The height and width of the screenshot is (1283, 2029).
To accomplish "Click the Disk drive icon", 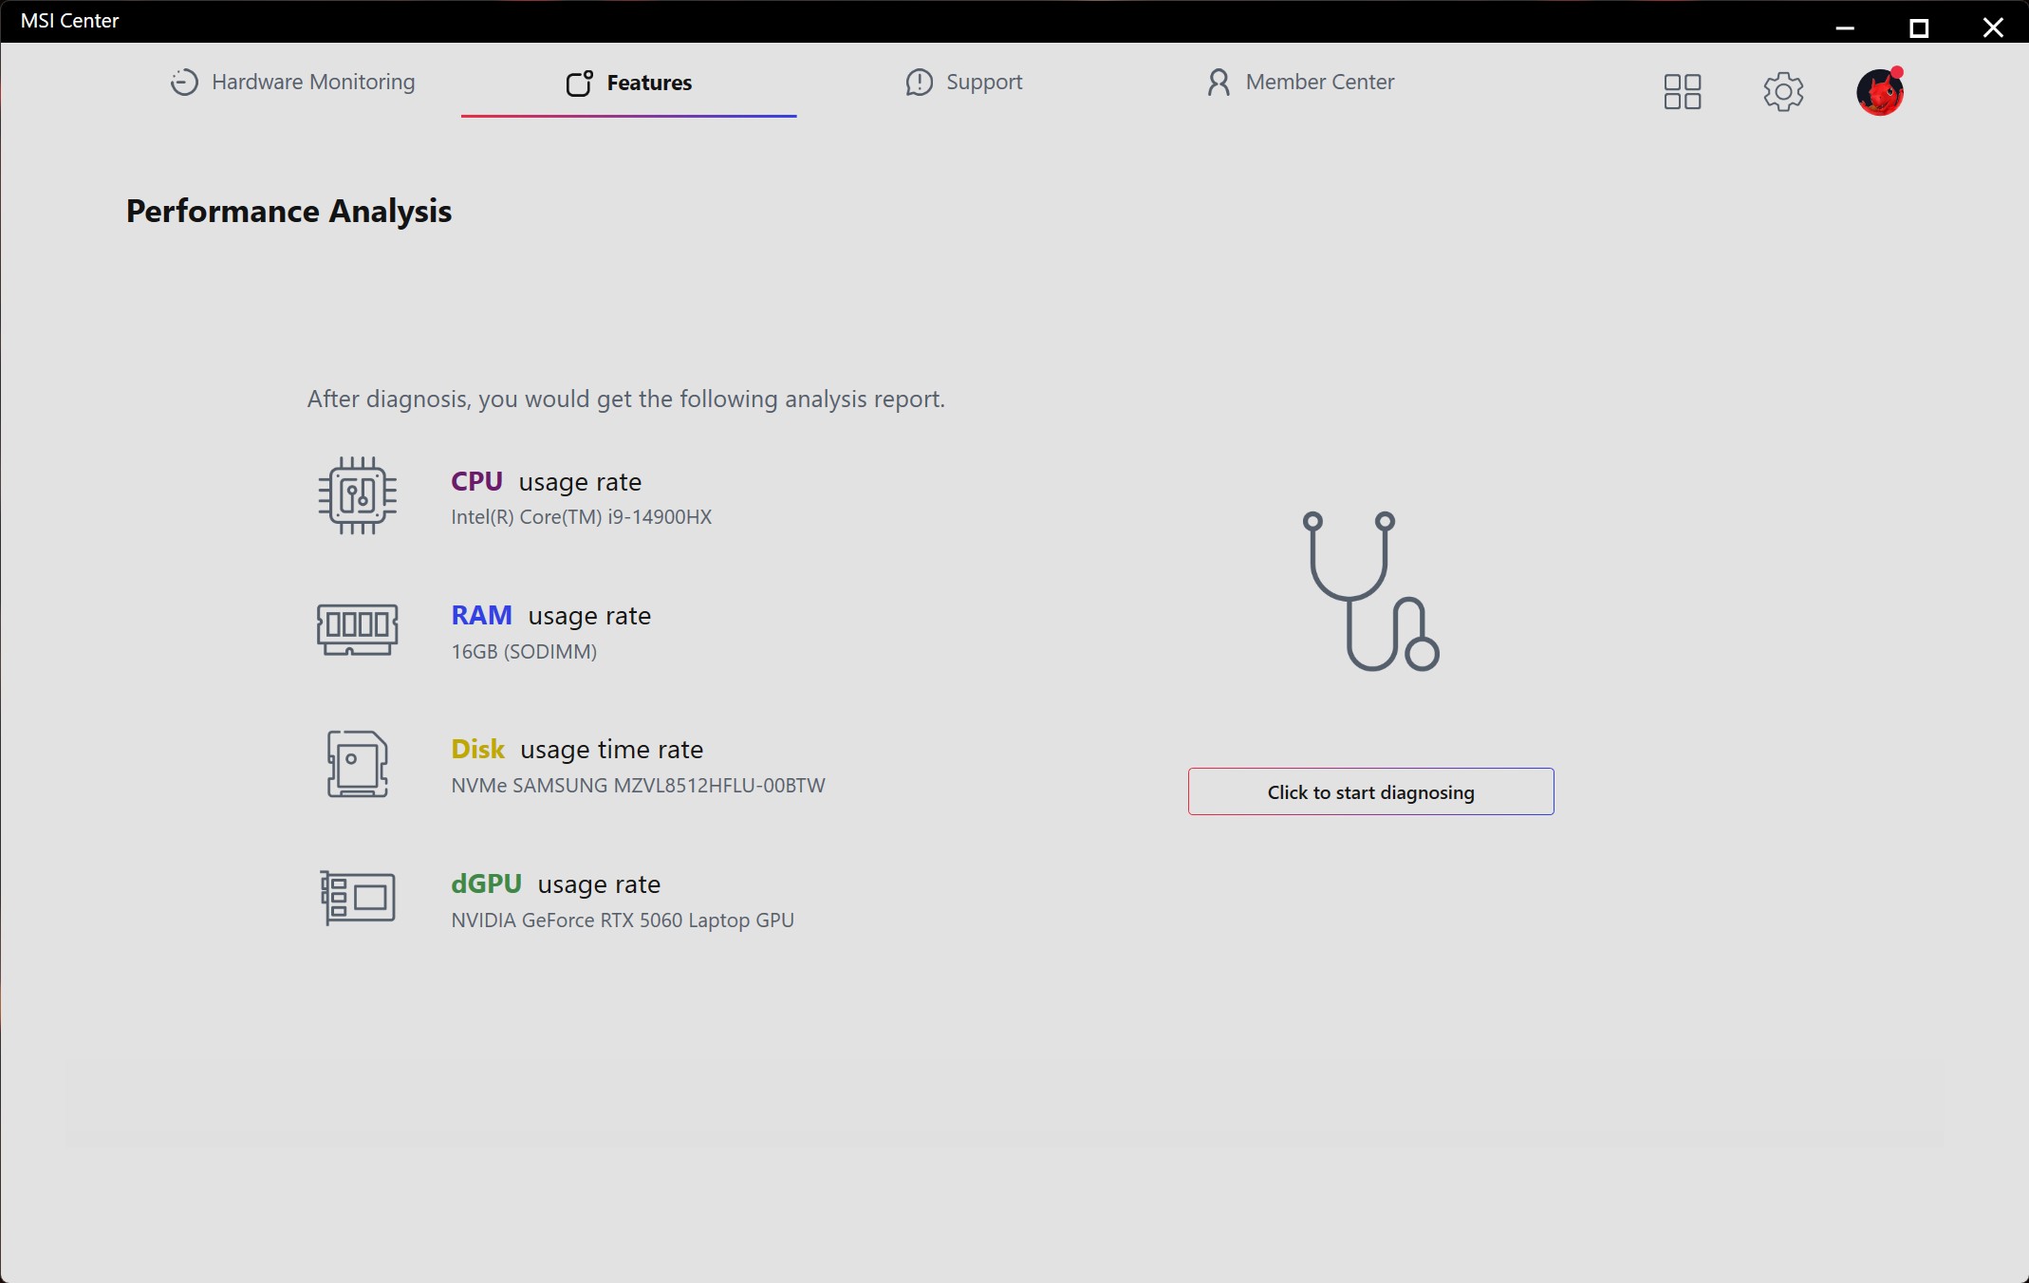I will tap(358, 764).
